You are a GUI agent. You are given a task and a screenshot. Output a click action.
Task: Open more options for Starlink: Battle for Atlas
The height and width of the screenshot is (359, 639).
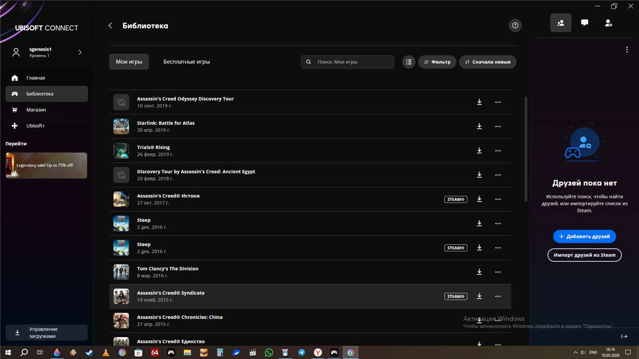498,127
